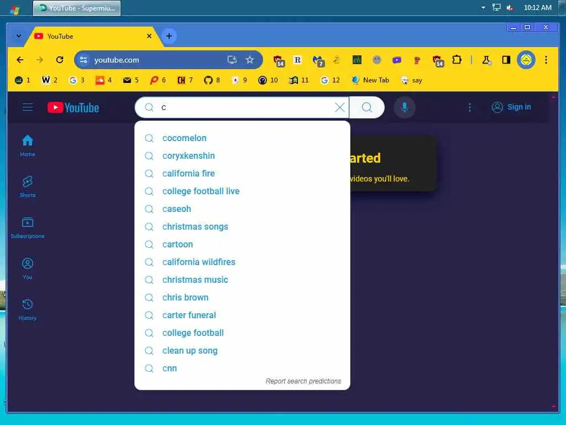Clear the search box with the X

340,107
